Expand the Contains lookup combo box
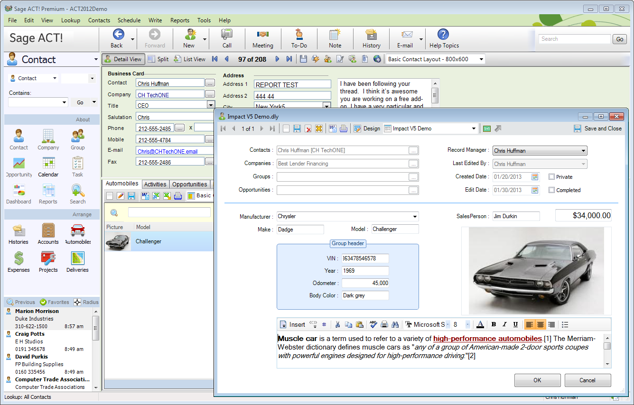The width and height of the screenshot is (634, 405). (x=65, y=102)
